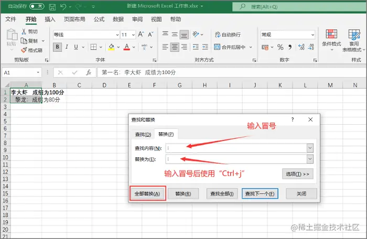
Task: Click the 替换为 input field
Action: coord(236,159)
